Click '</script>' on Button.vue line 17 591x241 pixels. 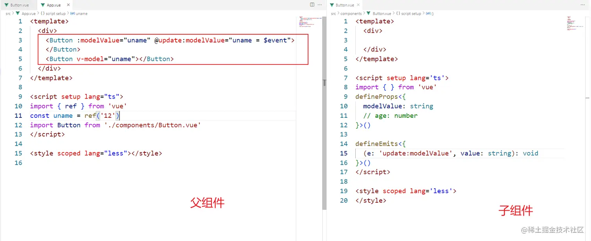[373, 172]
